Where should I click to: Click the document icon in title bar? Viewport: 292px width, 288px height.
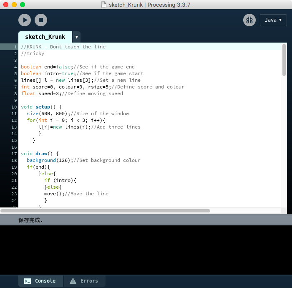click(104, 5)
